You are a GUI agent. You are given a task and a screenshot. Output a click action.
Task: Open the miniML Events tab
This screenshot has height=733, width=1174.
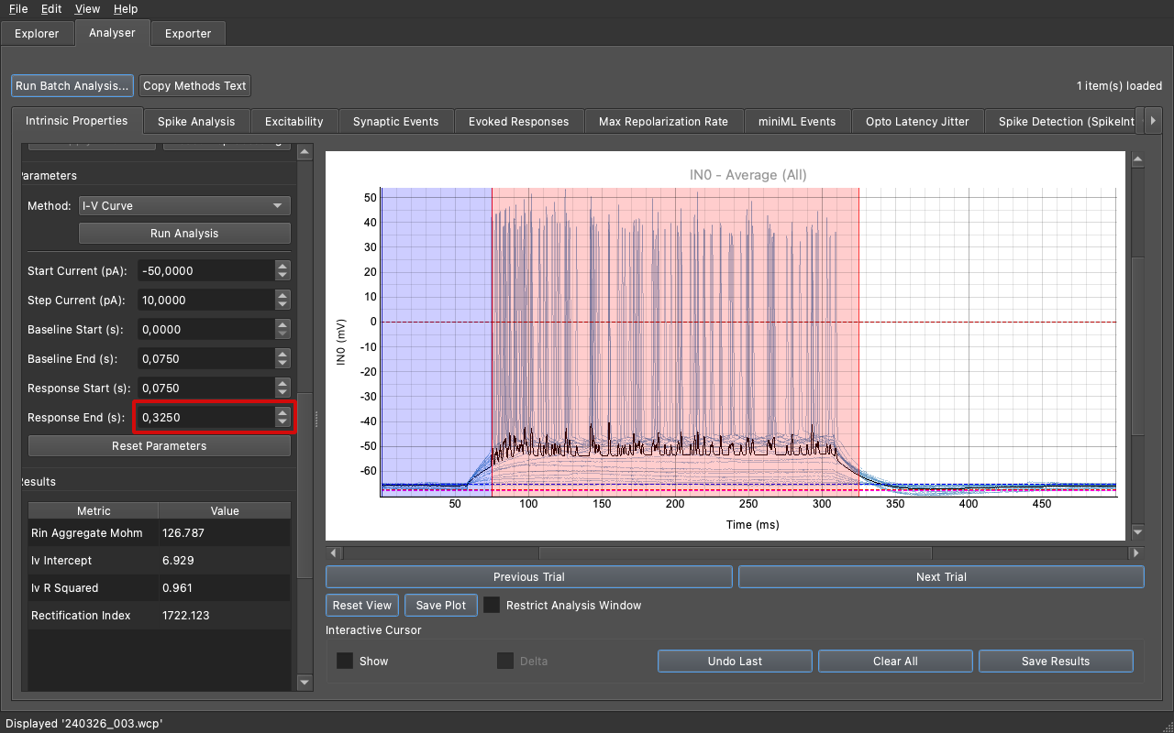798,121
